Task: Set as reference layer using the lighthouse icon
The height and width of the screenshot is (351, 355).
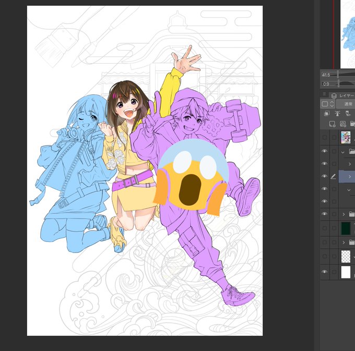Action: point(337,113)
